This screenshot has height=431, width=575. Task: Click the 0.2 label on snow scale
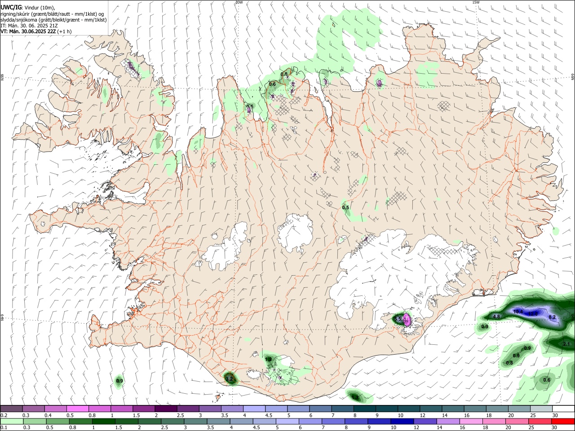4,415
